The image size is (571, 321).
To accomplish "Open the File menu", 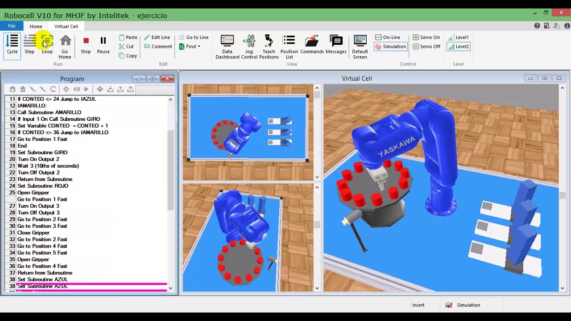I will [x=12, y=26].
